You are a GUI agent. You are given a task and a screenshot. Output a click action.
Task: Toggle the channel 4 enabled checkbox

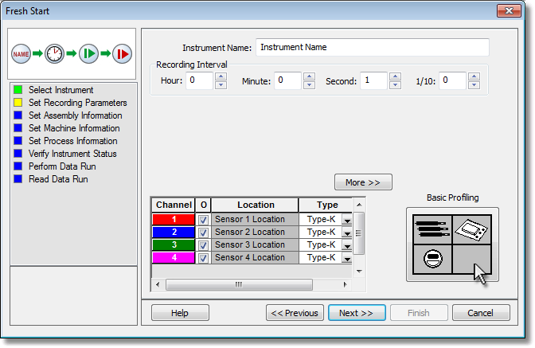pyautogui.click(x=203, y=258)
